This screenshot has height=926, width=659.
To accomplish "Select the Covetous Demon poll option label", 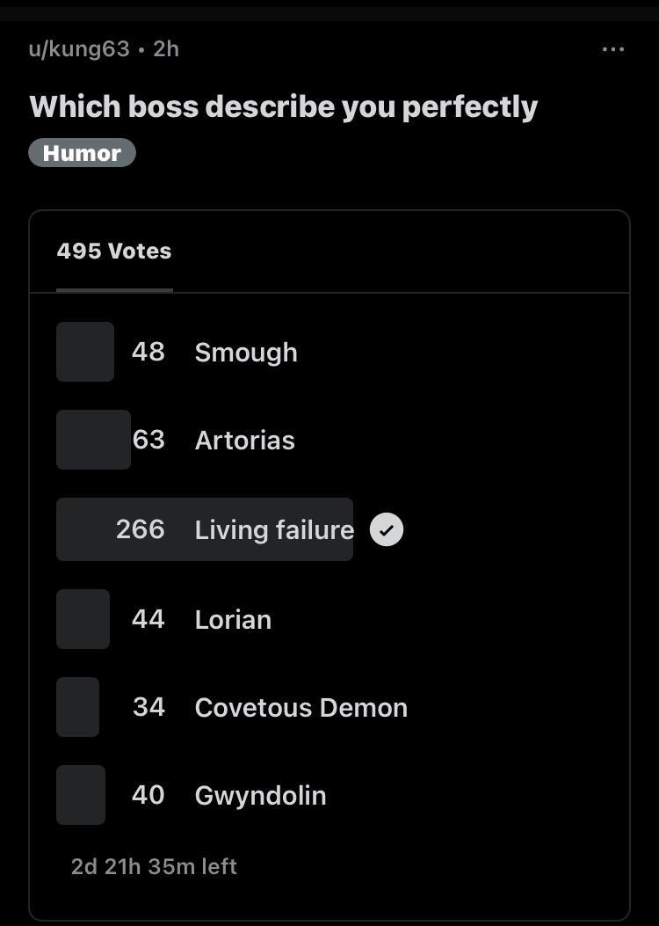I will click(x=301, y=708).
